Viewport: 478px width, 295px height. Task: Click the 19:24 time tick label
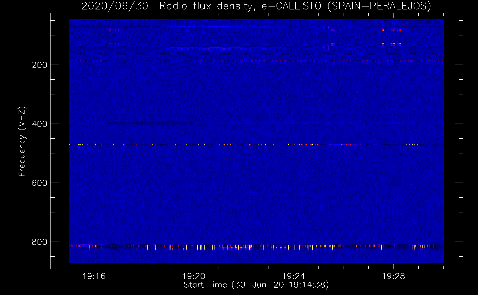tap(294, 276)
